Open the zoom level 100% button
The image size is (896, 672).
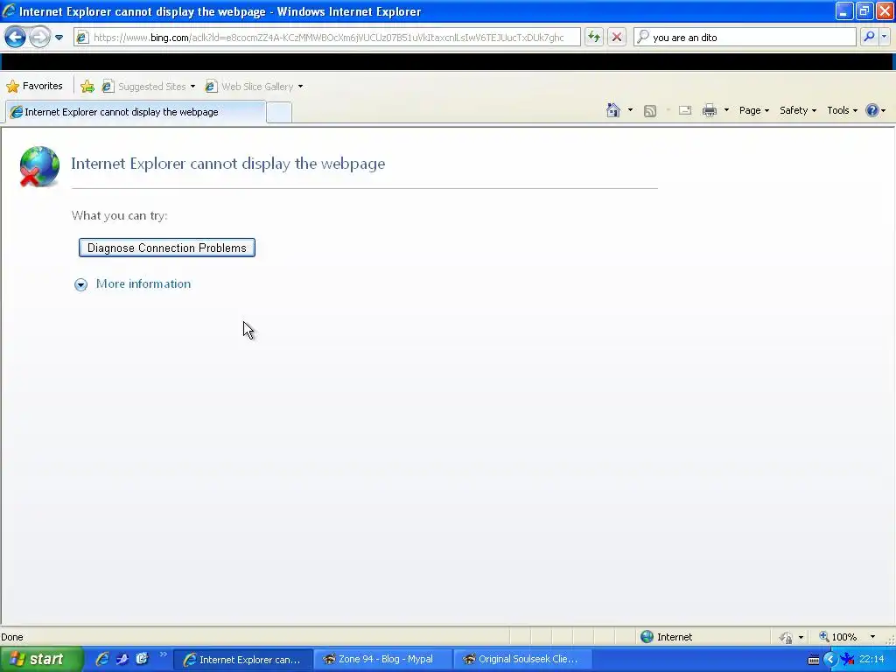pos(837,637)
